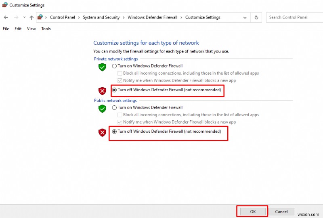Check Block all incoming connections under Public
Viewport: 323px width, 218px height.
tap(120, 115)
